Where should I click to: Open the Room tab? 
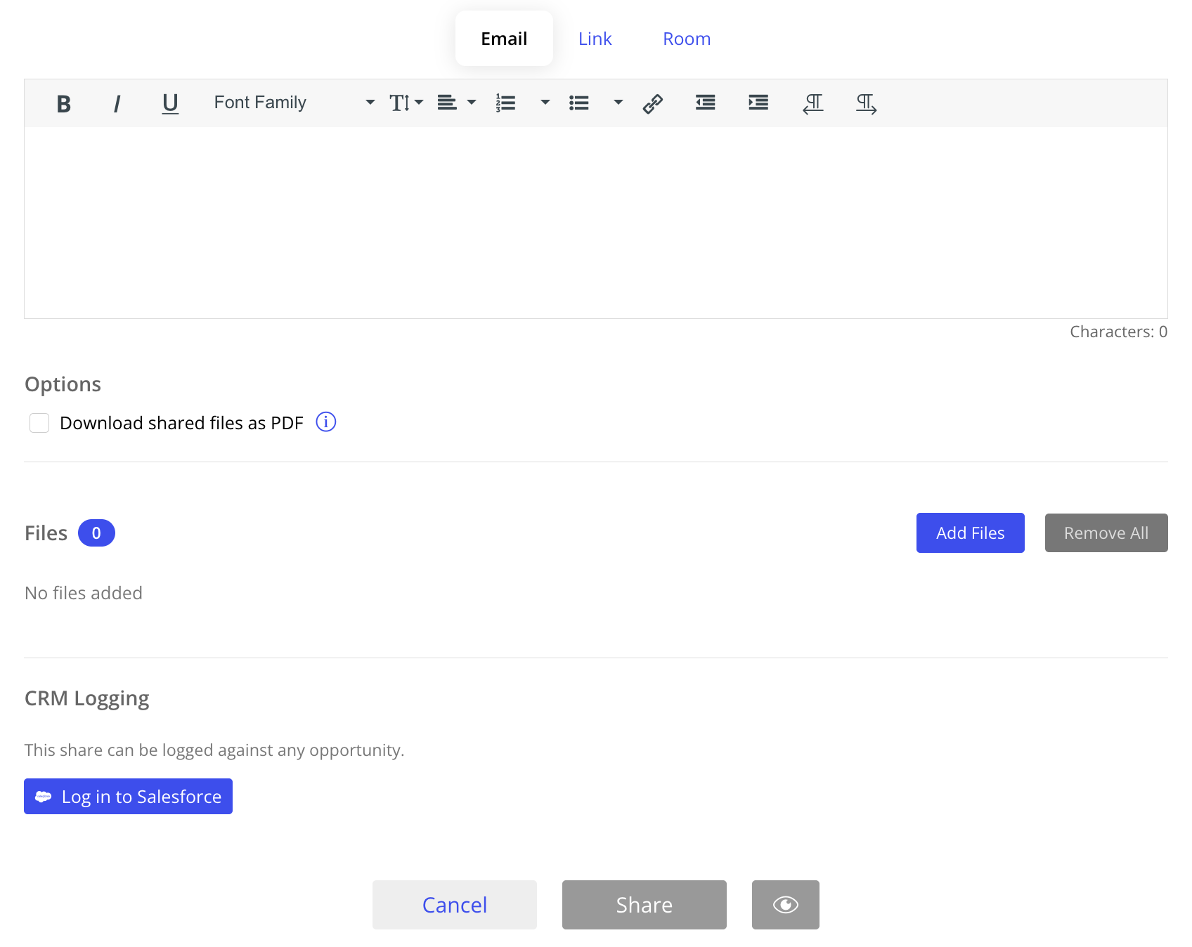(x=686, y=39)
